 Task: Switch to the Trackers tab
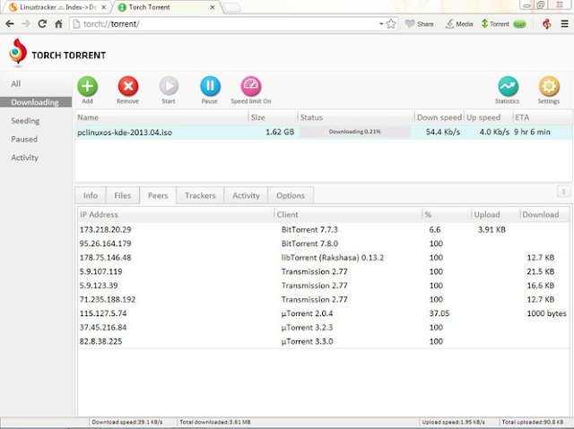(x=200, y=195)
